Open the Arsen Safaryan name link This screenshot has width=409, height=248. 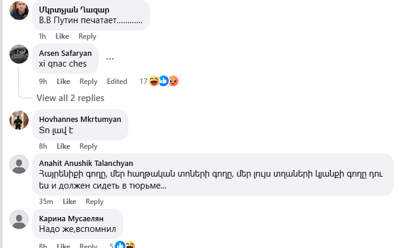point(65,53)
